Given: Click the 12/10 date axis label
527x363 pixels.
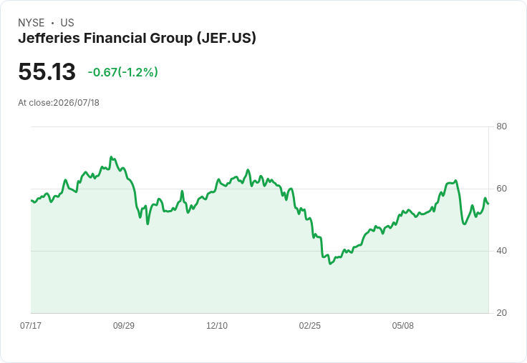Looking at the screenshot, I should (x=217, y=325).
